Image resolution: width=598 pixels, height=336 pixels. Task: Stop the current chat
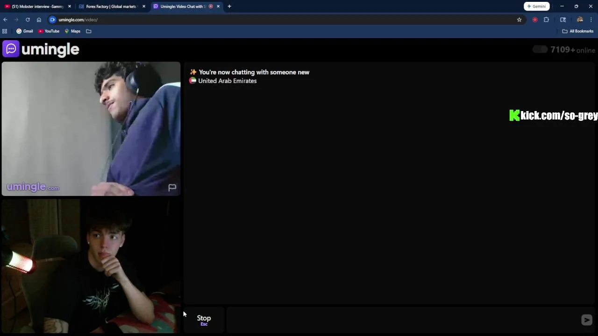pyautogui.click(x=204, y=320)
